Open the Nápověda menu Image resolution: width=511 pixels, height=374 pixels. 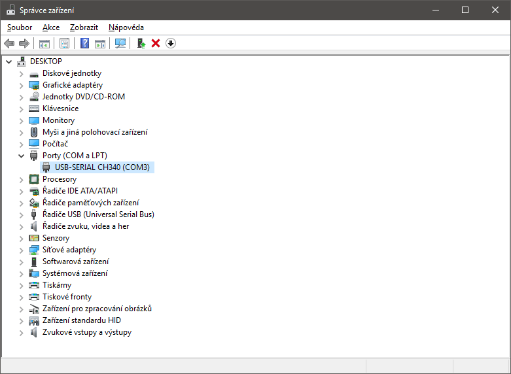126,27
